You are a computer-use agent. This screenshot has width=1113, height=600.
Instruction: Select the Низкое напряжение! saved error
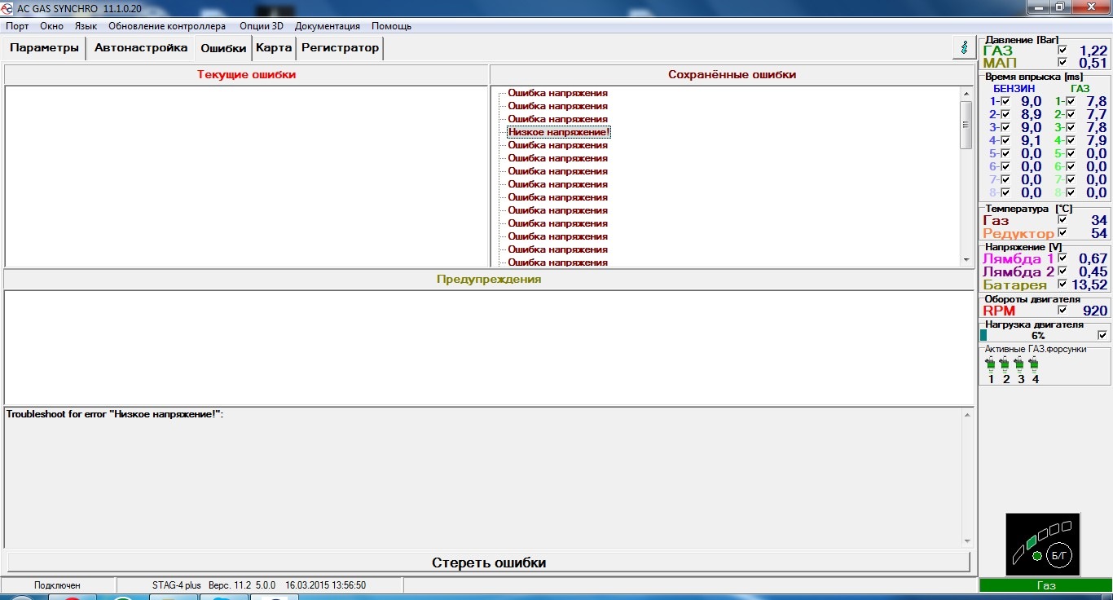point(559,132)
